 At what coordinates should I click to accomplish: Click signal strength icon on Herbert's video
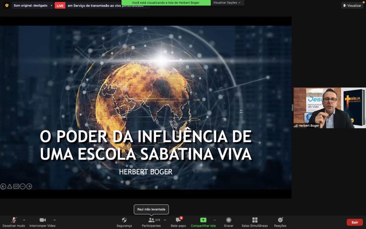[296, 125]
